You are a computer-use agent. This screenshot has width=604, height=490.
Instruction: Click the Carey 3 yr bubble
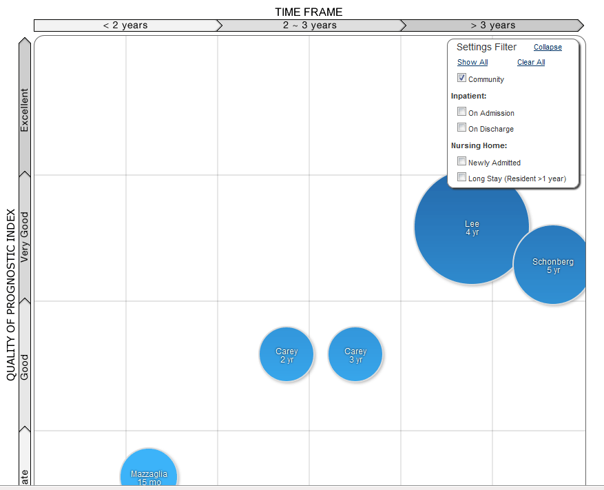point(355,355)
